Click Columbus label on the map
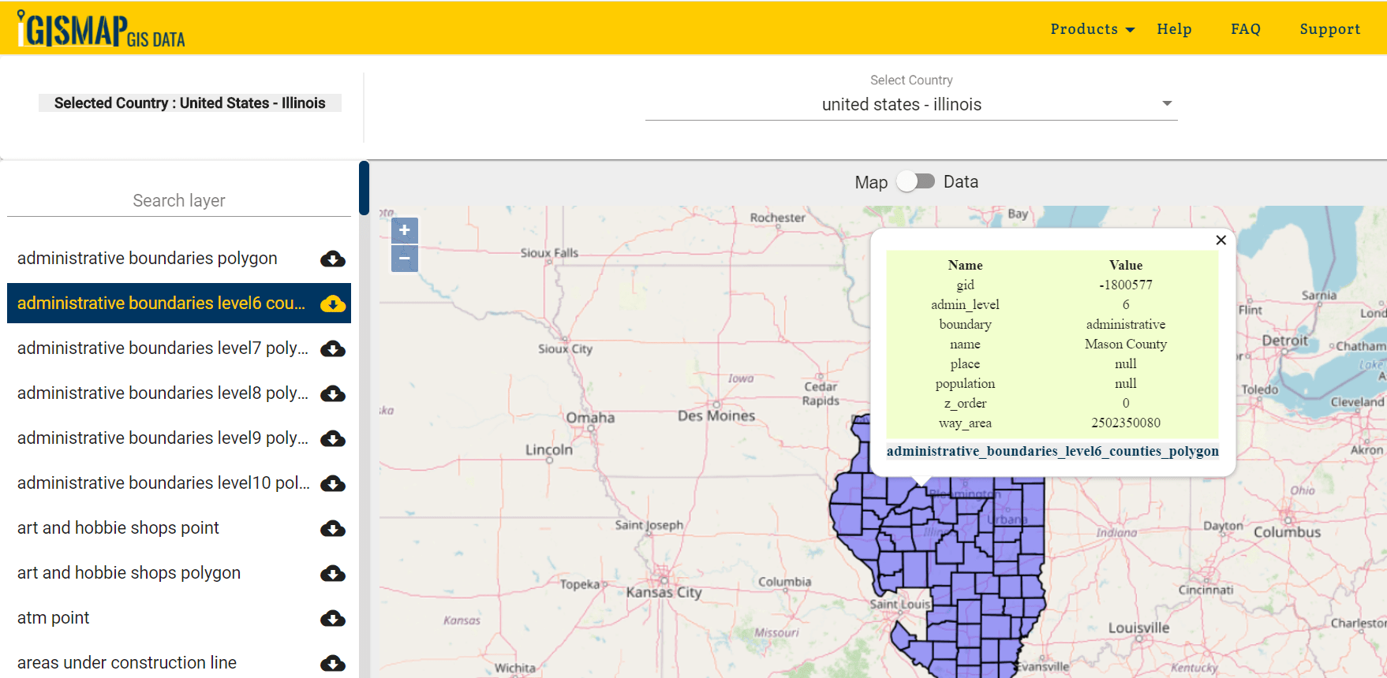This screenshot has width=1387, height=678. click(x=1287, y=532)
